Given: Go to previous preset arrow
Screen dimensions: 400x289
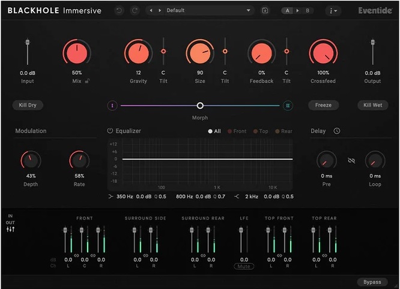Looking at the screenshot, I should point(151,10).
